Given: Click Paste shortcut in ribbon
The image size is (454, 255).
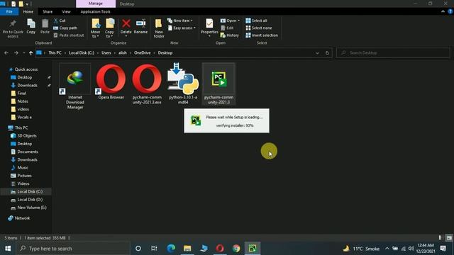Looking at the screenshot, I should coord(69,35).
